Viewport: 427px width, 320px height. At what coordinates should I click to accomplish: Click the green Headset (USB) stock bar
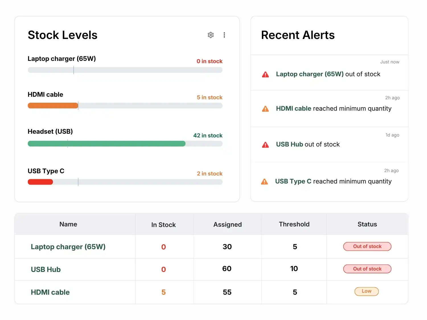click(106, 144)
